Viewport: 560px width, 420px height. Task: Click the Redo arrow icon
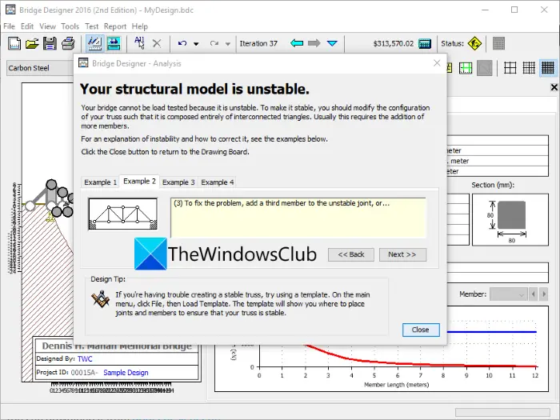(x=214, y=43)
